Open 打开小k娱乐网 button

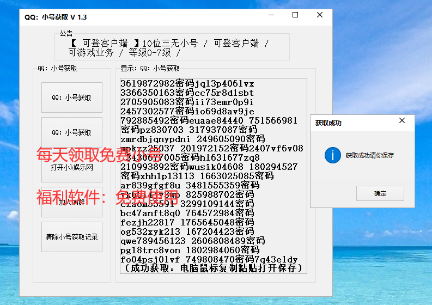click(71, 167)
